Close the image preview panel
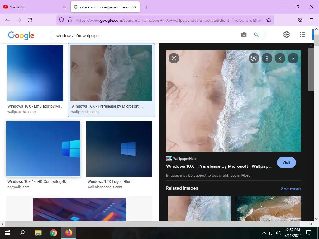Screen dimensions: 319x239 coord(174,58)
